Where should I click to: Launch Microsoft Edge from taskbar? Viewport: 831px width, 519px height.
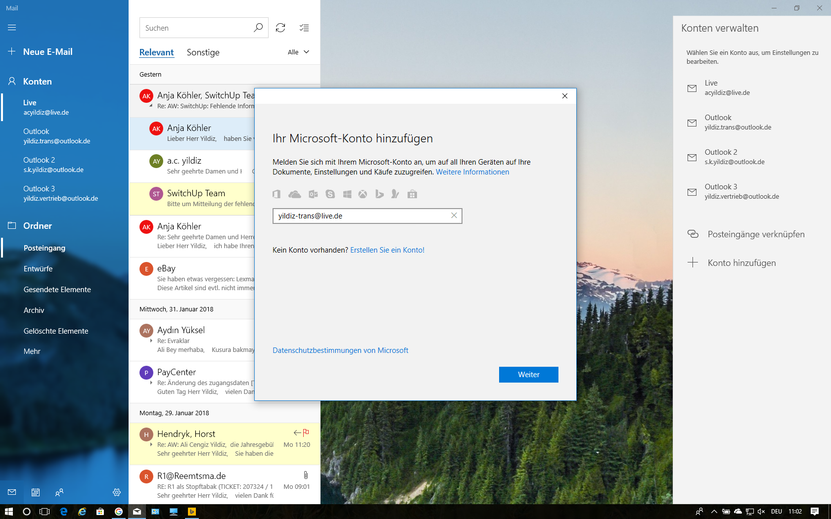tap(63, 512)
